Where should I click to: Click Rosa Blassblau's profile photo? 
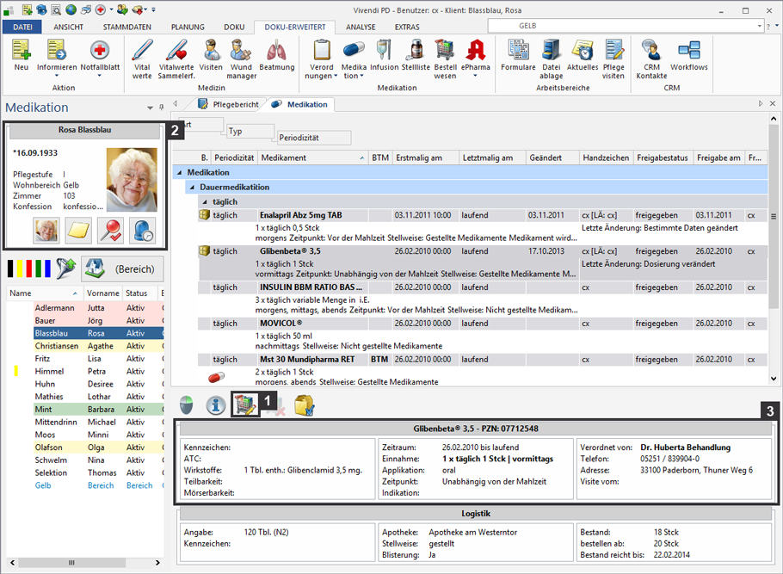click(131, 180)
